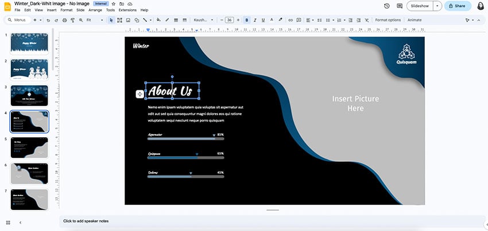Click the Insert image icon
Viewport: 488px width, 231px height.
[128, 20]
